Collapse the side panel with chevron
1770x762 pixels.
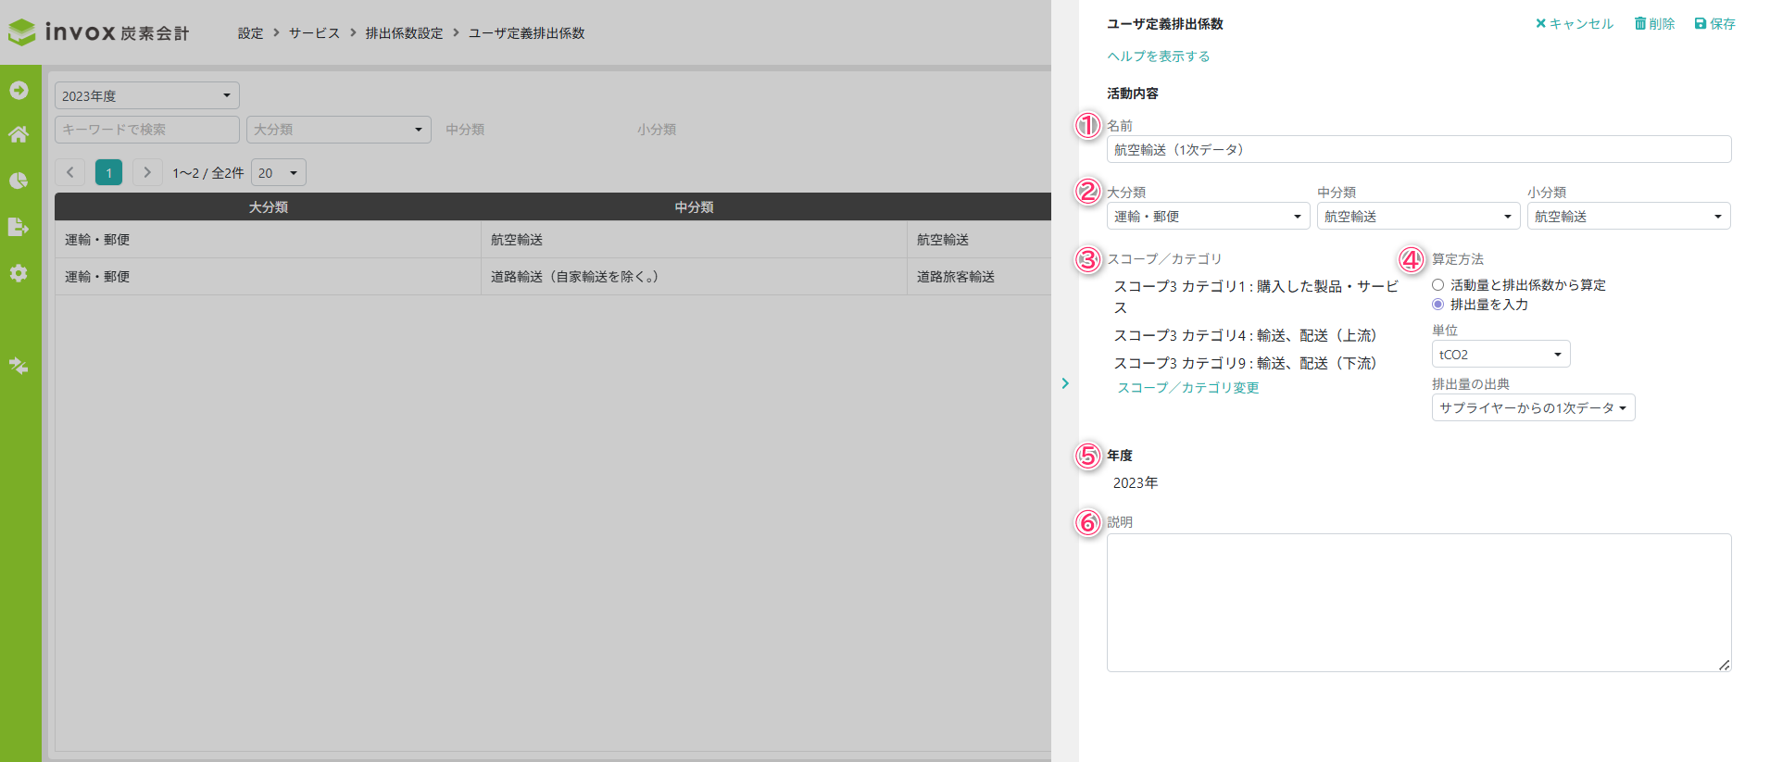pos(1065,383)
